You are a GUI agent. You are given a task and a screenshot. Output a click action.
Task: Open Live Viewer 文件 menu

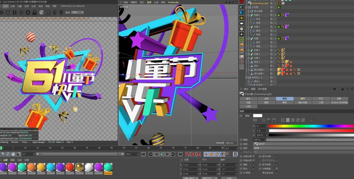6,6
